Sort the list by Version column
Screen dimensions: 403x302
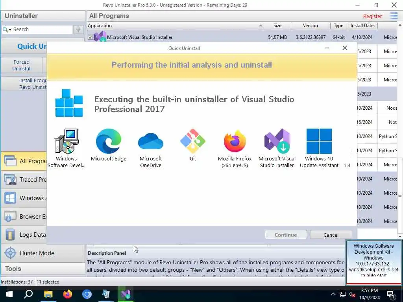[311, 26]
